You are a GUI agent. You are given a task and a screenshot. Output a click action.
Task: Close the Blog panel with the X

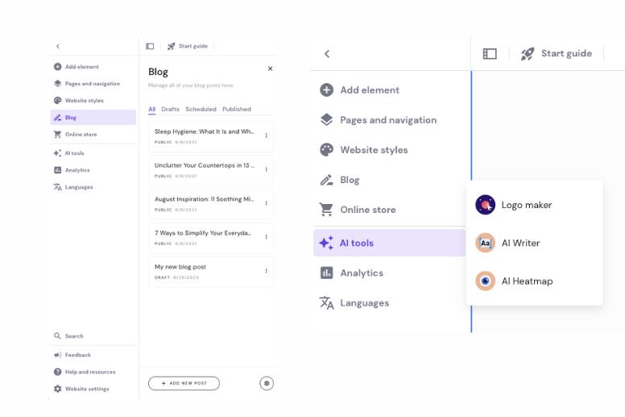271,69
